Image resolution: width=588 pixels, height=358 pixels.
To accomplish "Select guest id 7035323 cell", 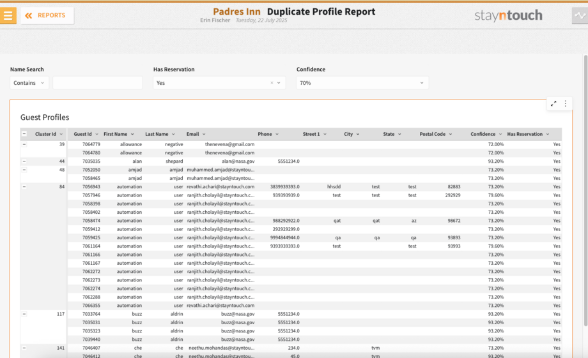I will coord(91,331).
